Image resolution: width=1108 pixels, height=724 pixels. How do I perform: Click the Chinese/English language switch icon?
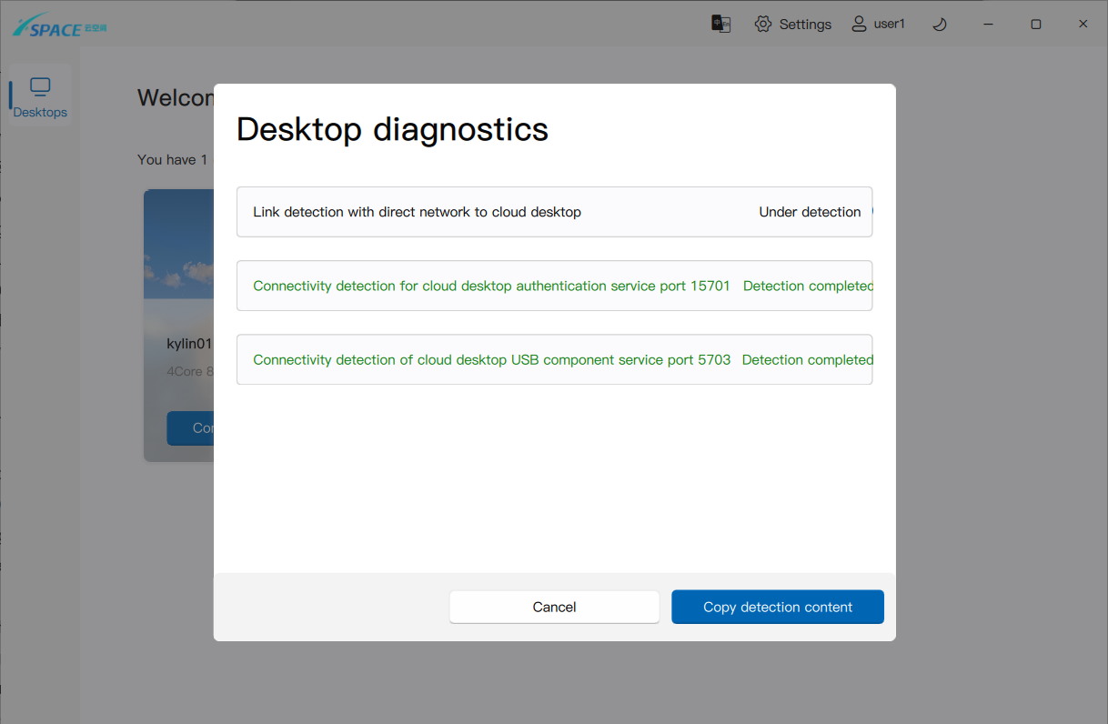[720, 24]
